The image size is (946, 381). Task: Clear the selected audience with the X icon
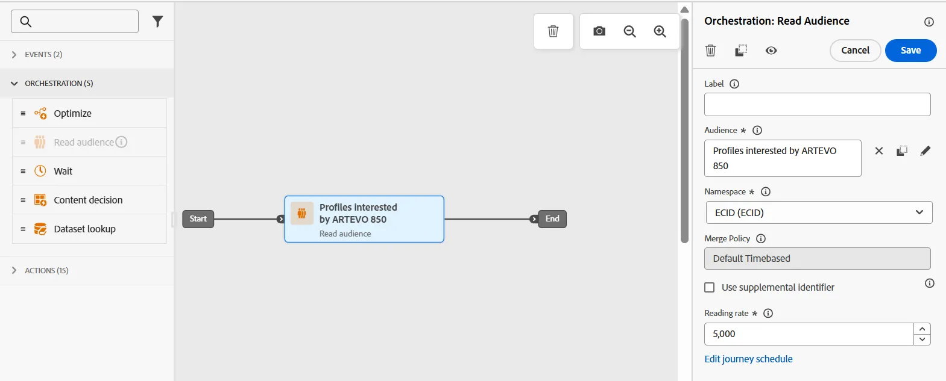pos(879,151)
